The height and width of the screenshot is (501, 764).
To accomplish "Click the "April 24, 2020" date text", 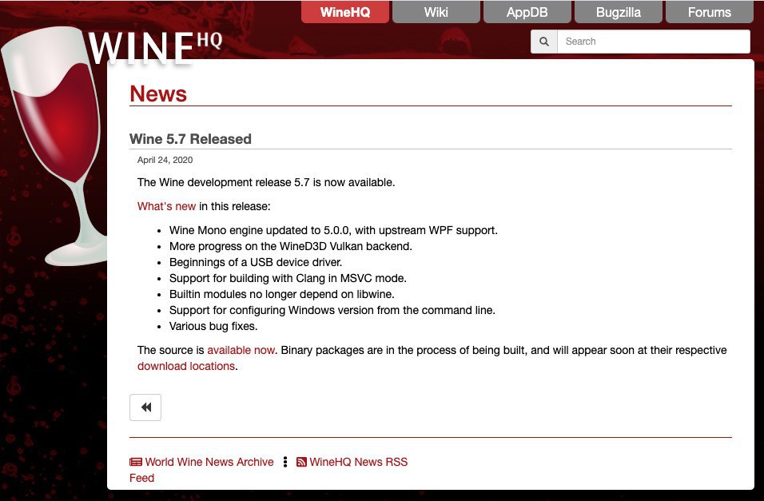I will coord(165,160).
